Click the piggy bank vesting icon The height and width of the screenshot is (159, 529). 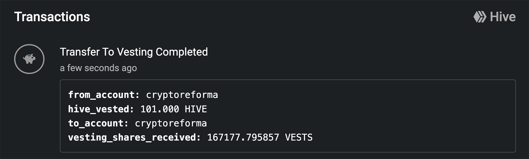pos(29,59)
